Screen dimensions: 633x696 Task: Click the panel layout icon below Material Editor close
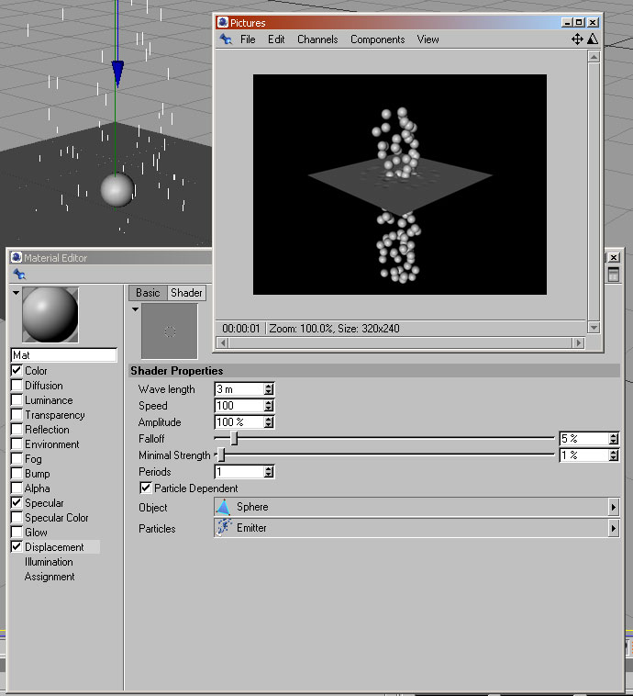click(x=613, y=275)
